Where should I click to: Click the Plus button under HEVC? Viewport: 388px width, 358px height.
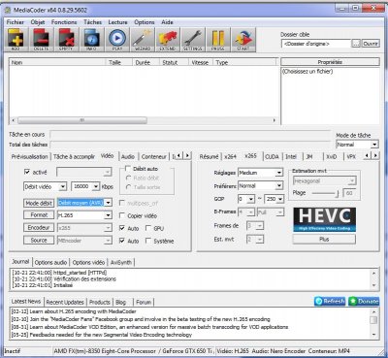324,240
